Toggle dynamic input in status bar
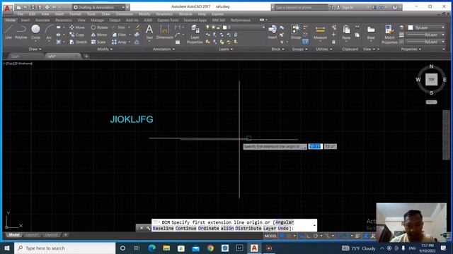Screen dimensions: 453x254 pyautogui.click(x=302, y=236)
